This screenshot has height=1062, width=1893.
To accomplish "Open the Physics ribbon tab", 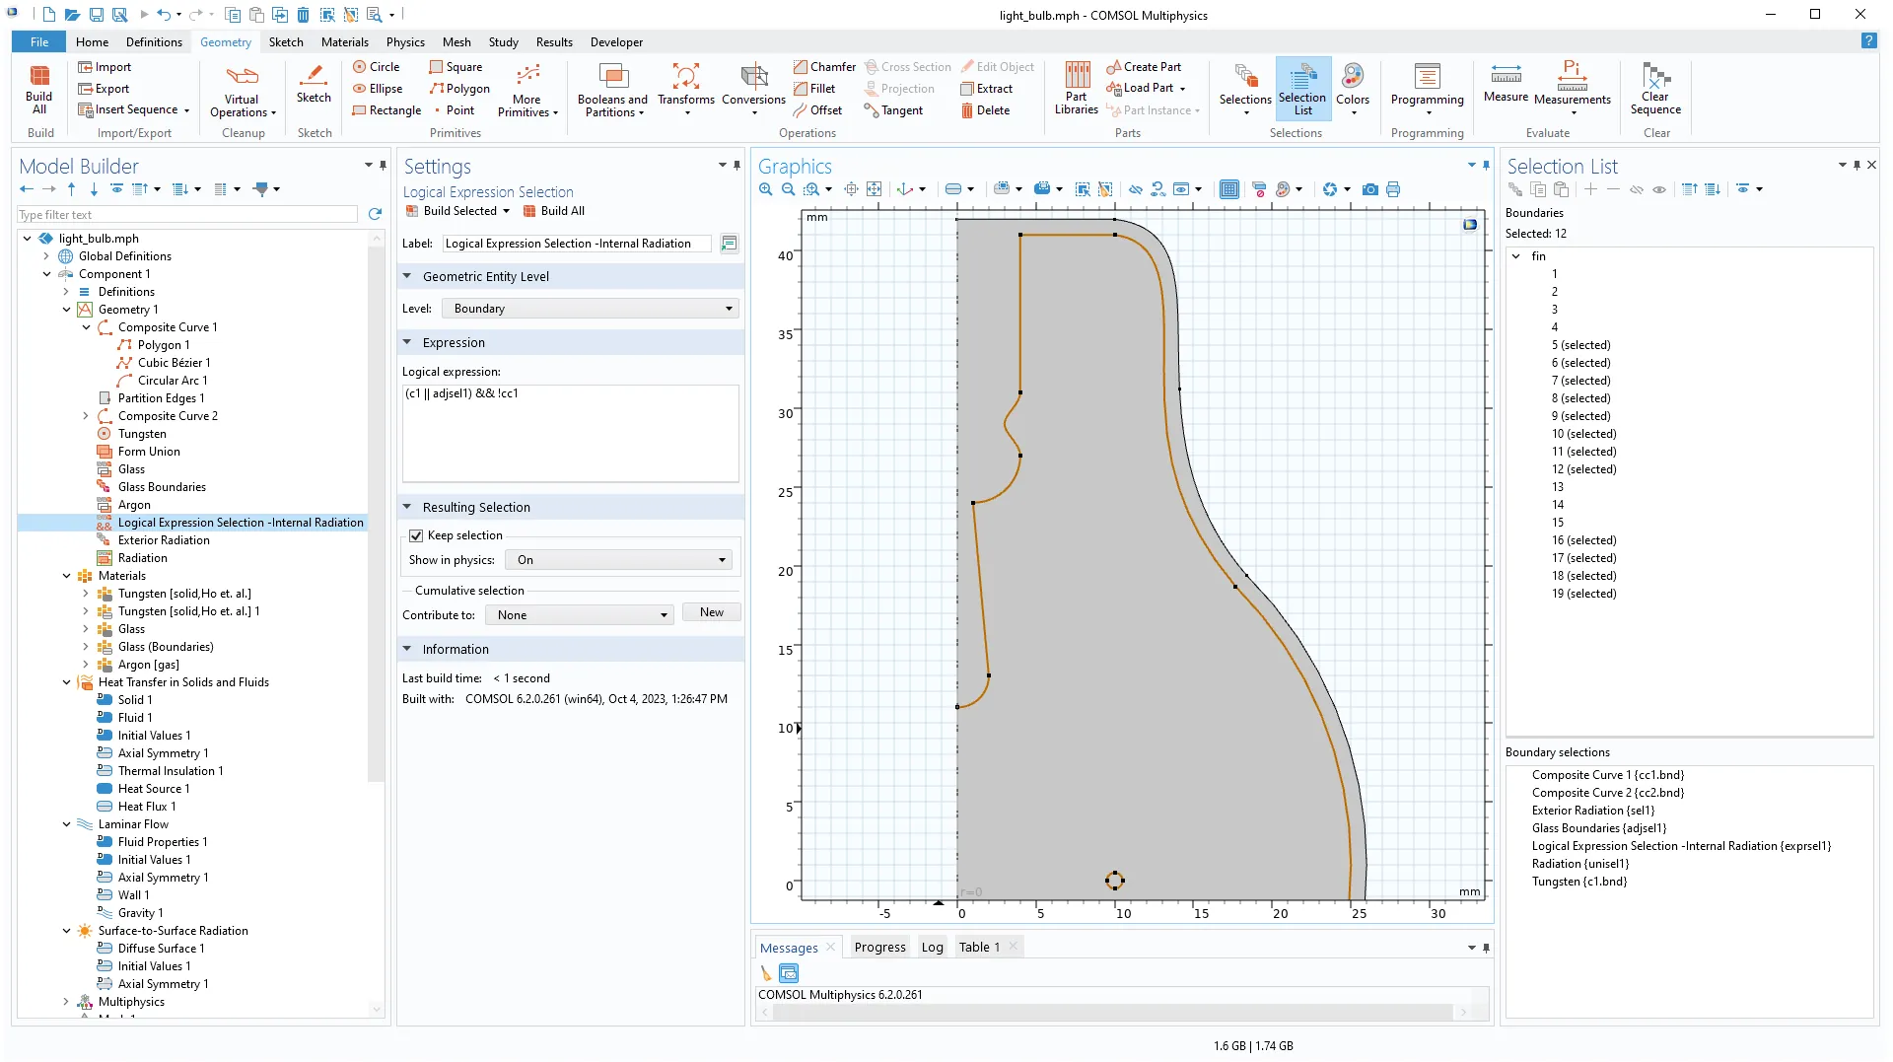I will 405,42.
